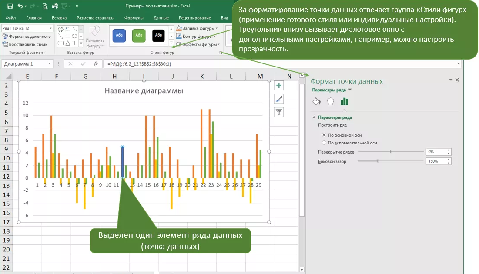Expand the shape styles gallery More arrow

(171, 43)
